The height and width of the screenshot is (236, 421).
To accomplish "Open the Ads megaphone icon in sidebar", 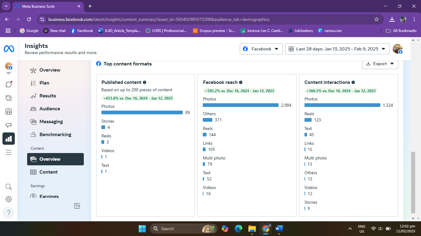I will [x=9, y=125].
